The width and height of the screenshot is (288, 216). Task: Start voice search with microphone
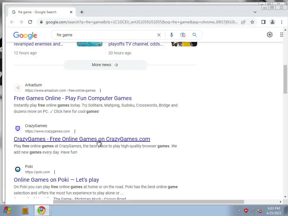click(171, 35)
